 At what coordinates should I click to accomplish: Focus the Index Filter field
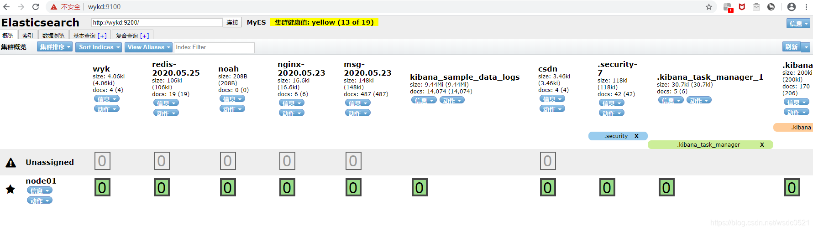[214, 47]
